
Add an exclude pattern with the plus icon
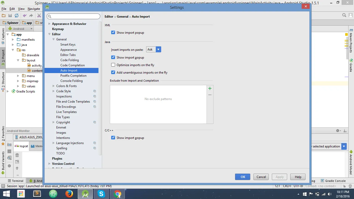210,88
